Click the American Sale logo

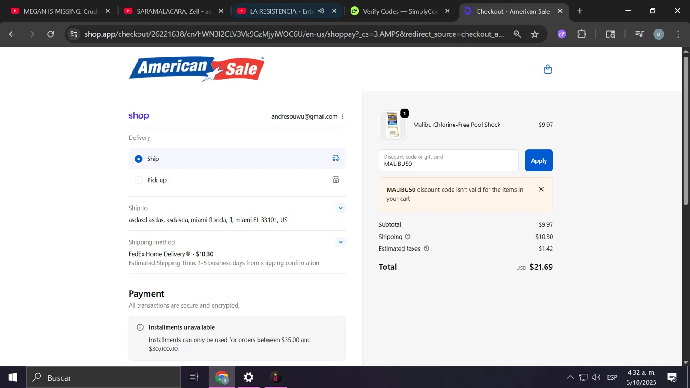(197, 69)
